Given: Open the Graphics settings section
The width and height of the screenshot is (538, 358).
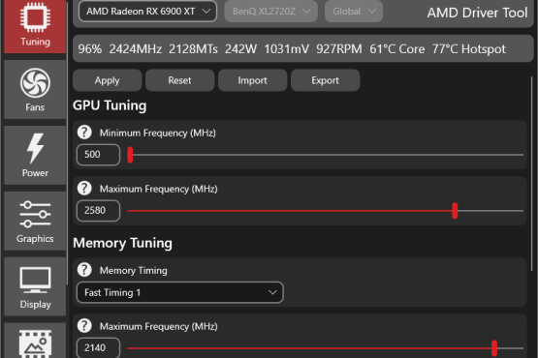Looking at the screenshot, I should [35, 221].
